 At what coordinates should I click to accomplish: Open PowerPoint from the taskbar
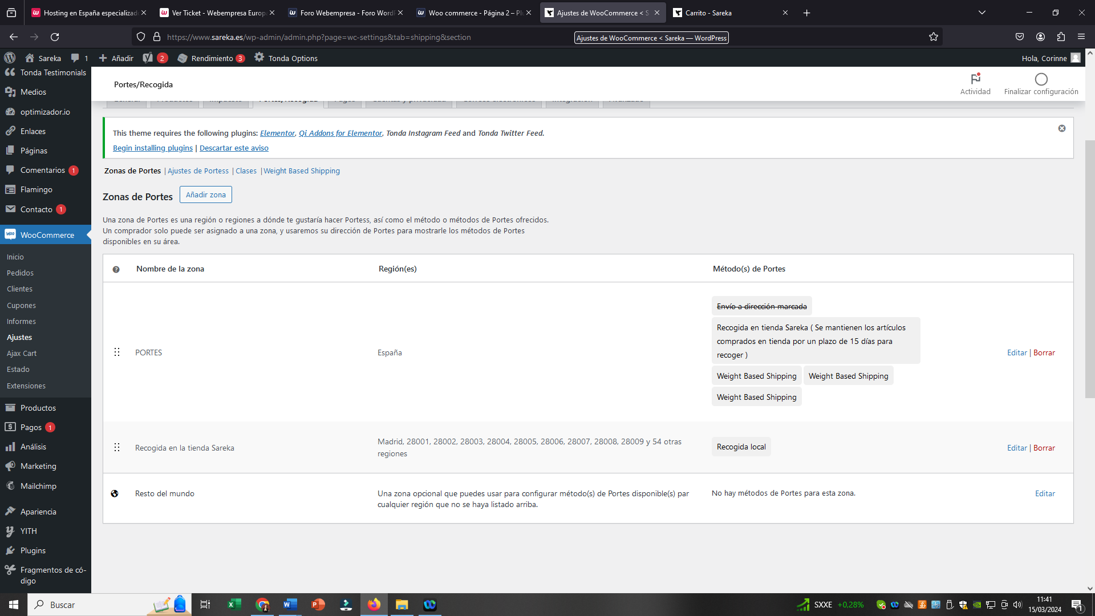[318, 605]
